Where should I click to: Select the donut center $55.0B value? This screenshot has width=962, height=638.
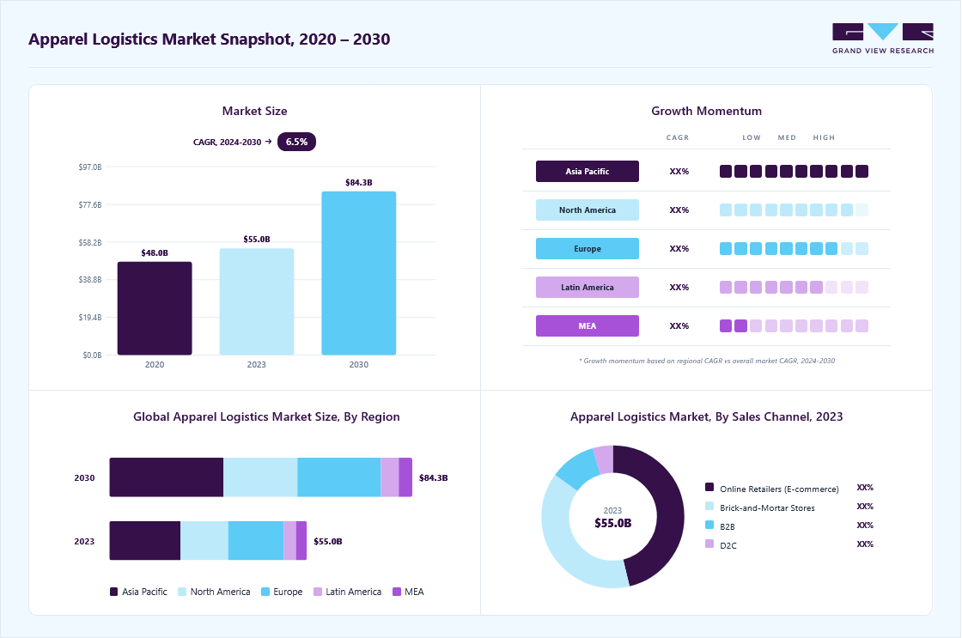(613, 523)
